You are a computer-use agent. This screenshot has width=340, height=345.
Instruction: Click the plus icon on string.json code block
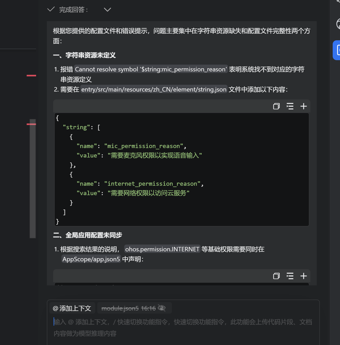coord(303,106)
